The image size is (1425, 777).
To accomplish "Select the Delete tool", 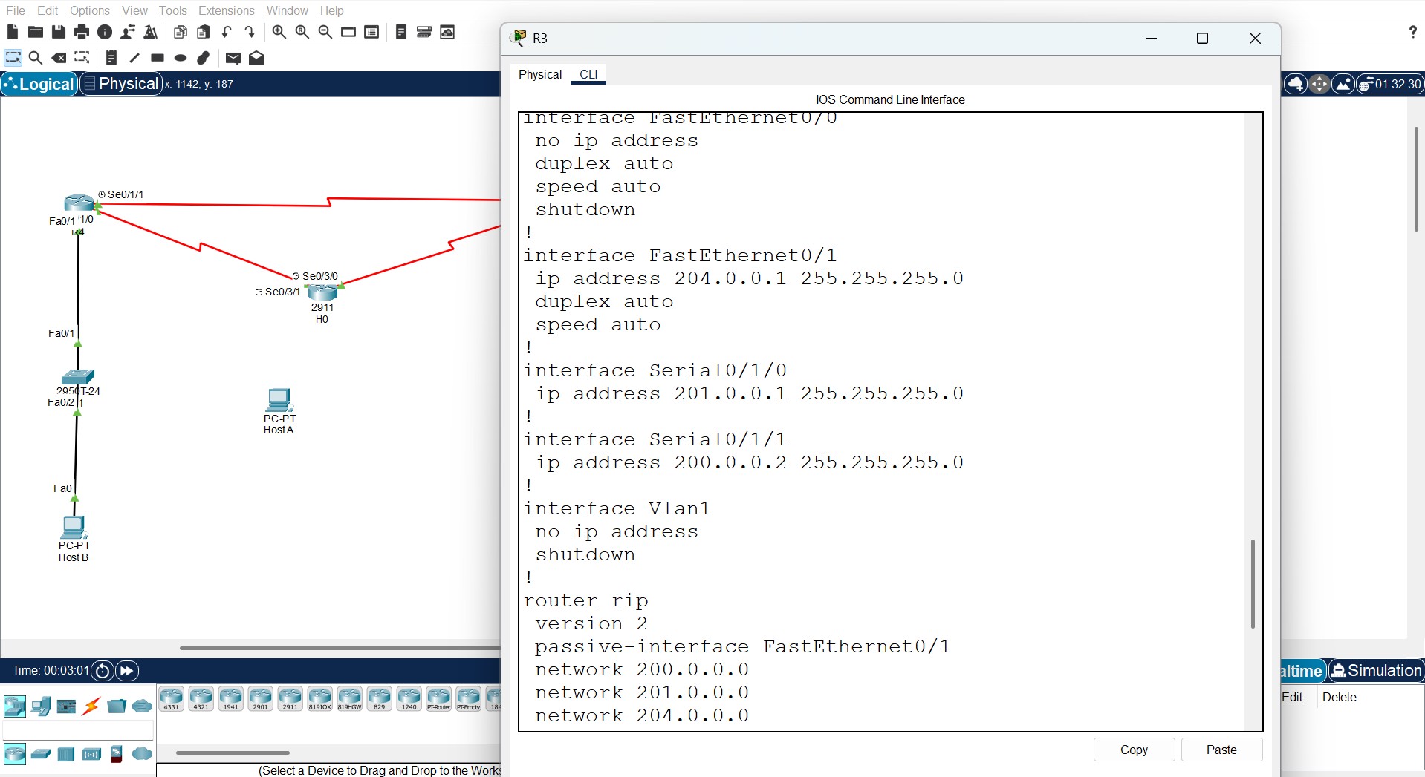I will click(59, 58).
